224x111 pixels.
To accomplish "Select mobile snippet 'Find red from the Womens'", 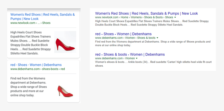I will [x=28, y=78].
